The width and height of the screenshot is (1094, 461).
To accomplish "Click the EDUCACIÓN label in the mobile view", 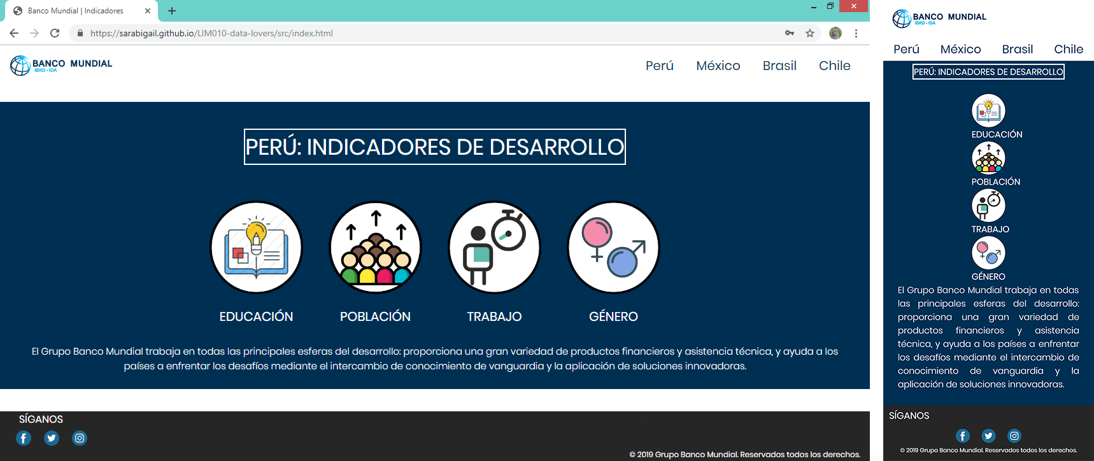I will tap(997, 134).
